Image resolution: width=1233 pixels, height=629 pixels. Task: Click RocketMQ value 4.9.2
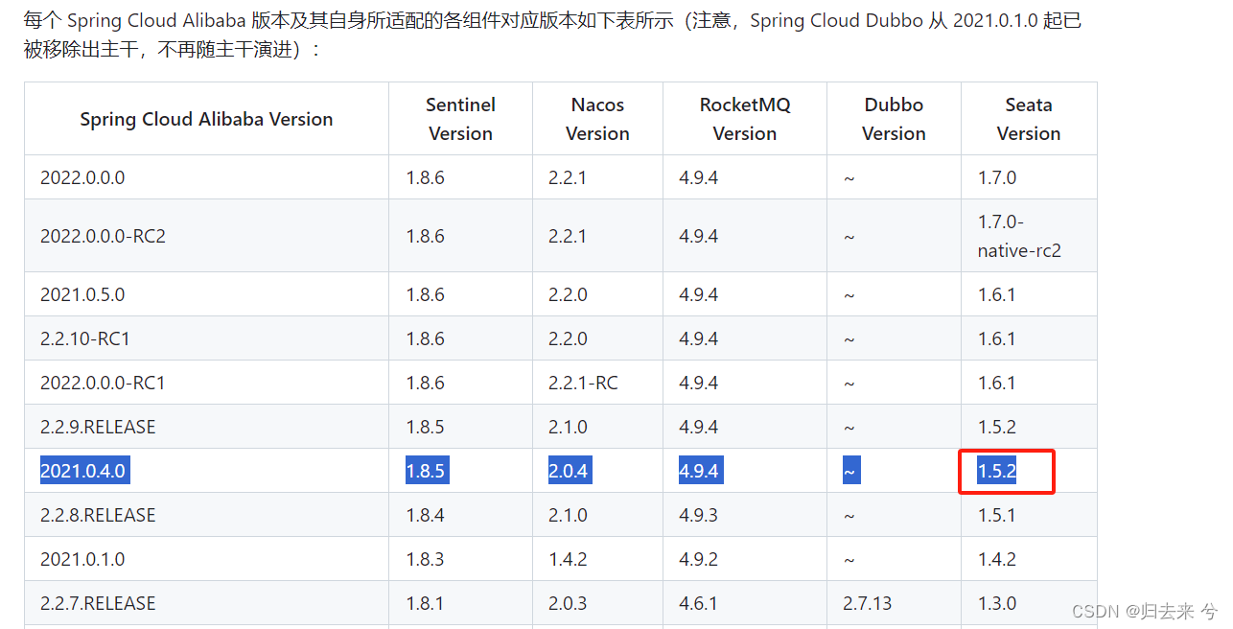pos(699,559)
